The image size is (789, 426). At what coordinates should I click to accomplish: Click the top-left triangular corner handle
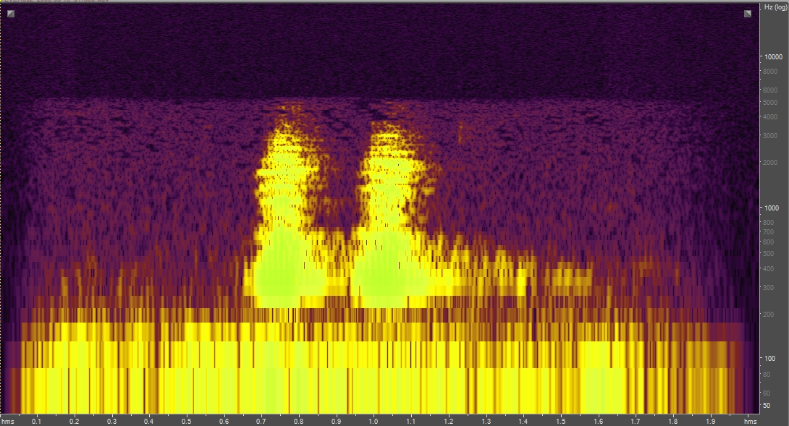point(11,13)
